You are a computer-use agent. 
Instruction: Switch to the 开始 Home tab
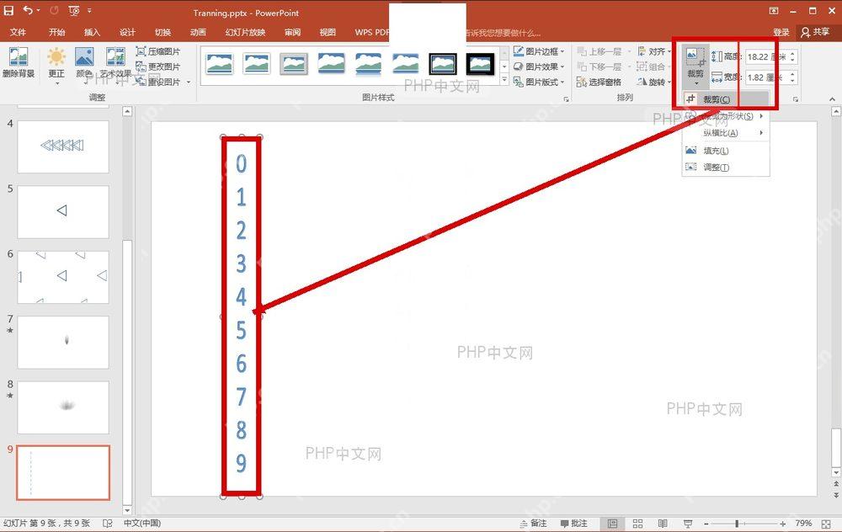click(x=57, y=32)
